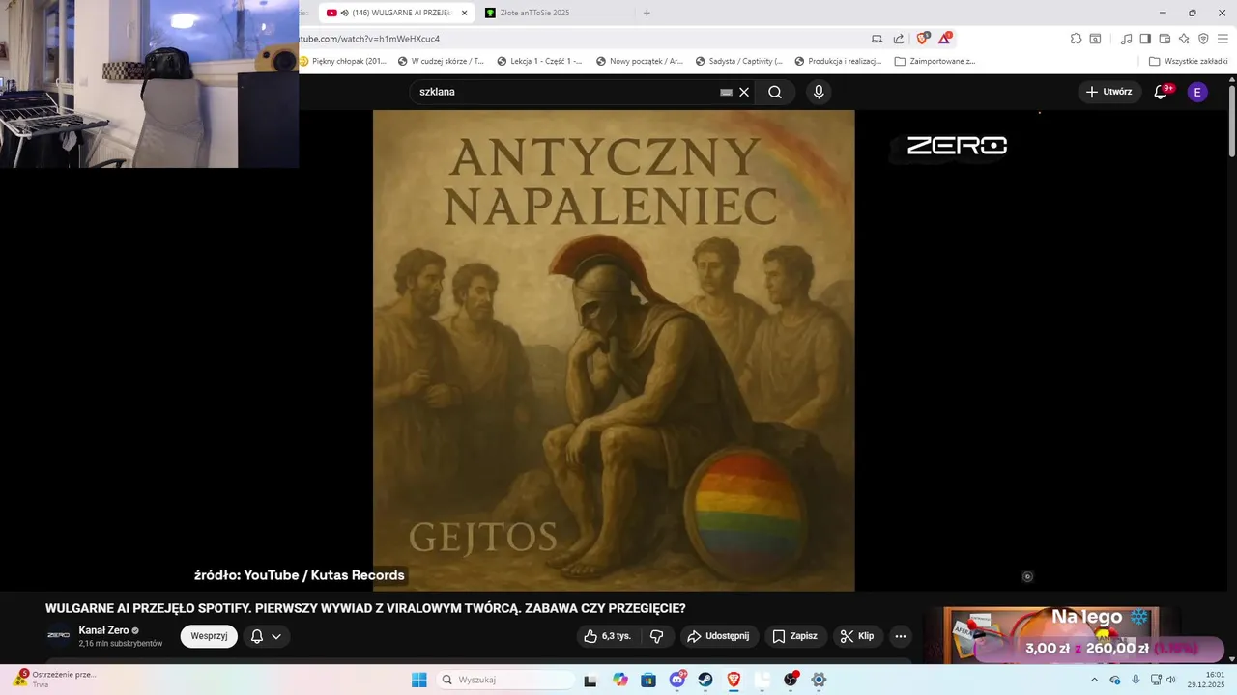Click the video player album cover area

(x=614, y=350)
